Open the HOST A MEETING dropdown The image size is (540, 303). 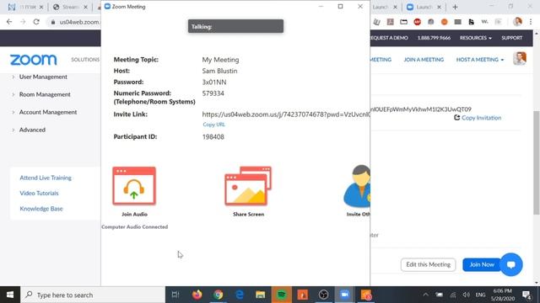pyautogui.click(x=480, y=60)
